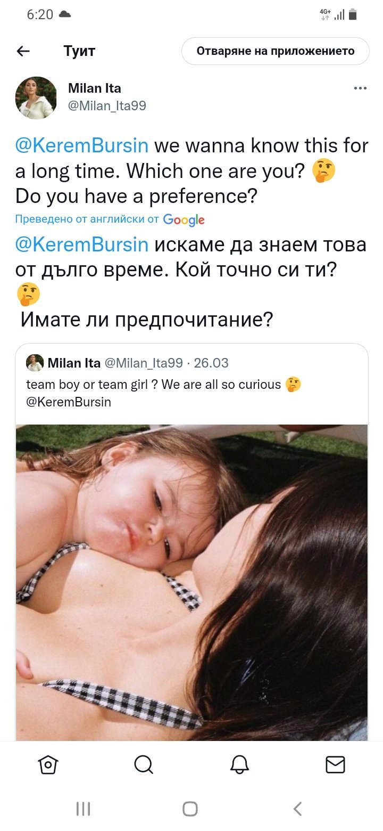
Task: Open Milan Ita name in quoted tweet
Action: [x=74, y=363]
